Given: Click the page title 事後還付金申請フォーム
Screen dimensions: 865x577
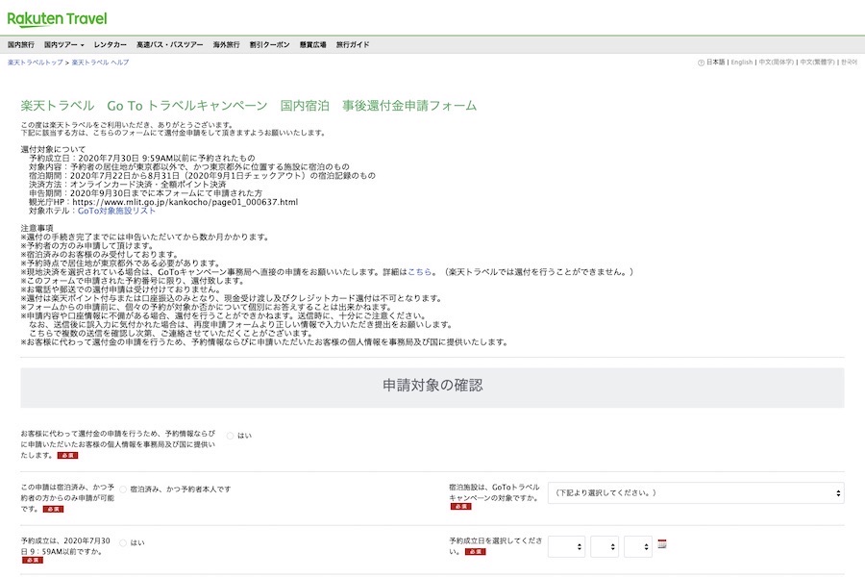Looking at the screenshot, I should click(x=409, y=106).
